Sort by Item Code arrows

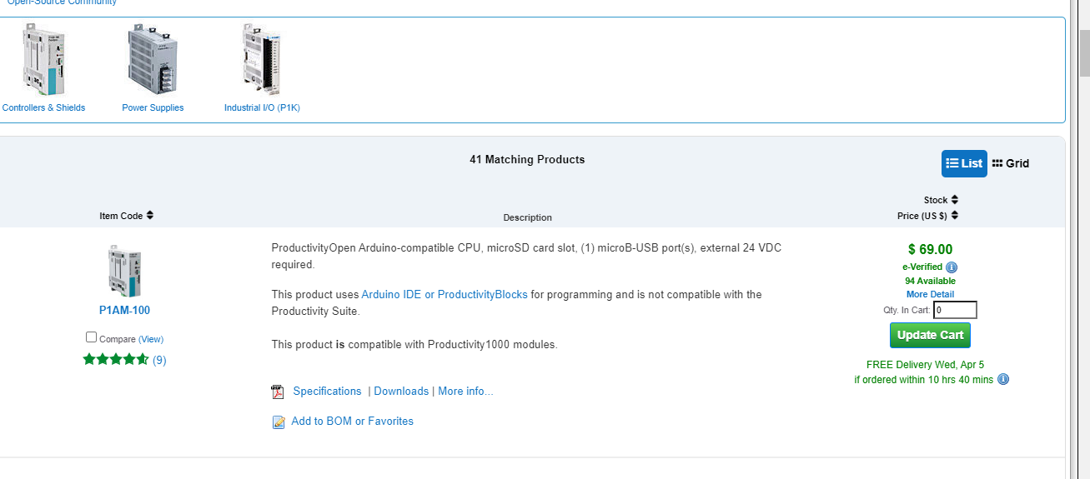click(x=150, y=215)
